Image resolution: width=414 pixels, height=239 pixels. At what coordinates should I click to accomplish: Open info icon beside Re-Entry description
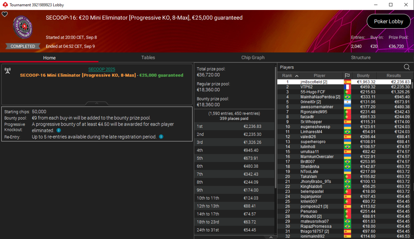161,137
